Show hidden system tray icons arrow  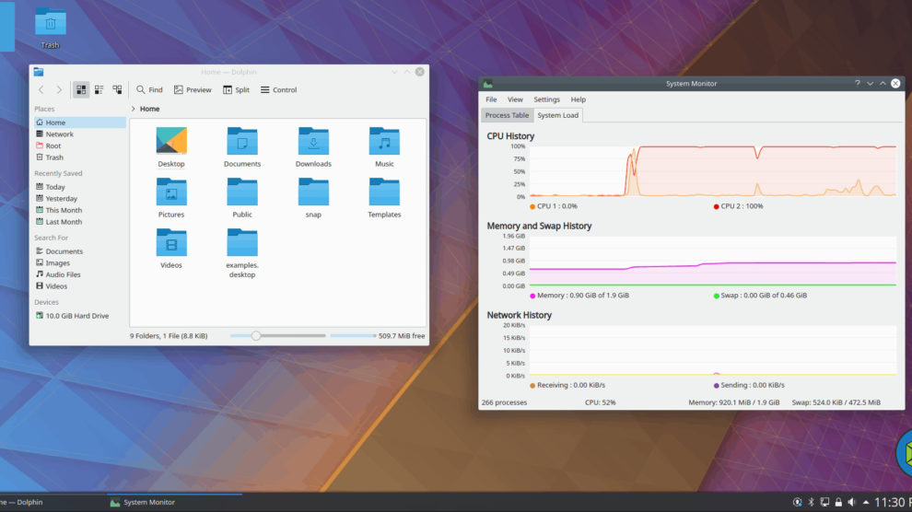tap(866, 502)
